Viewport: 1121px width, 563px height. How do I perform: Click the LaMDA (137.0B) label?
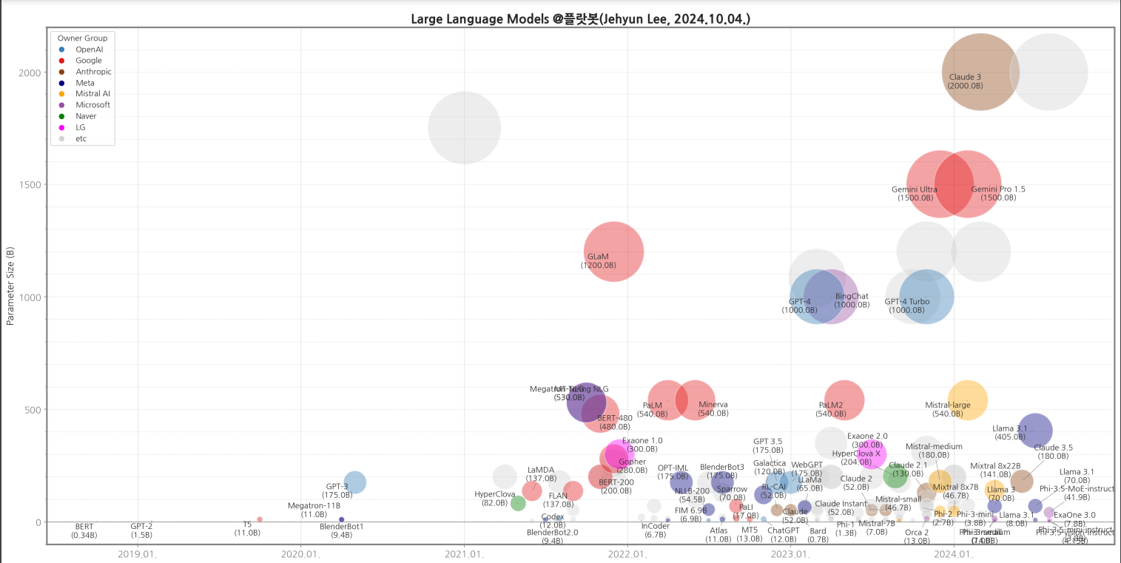[541, 474]
